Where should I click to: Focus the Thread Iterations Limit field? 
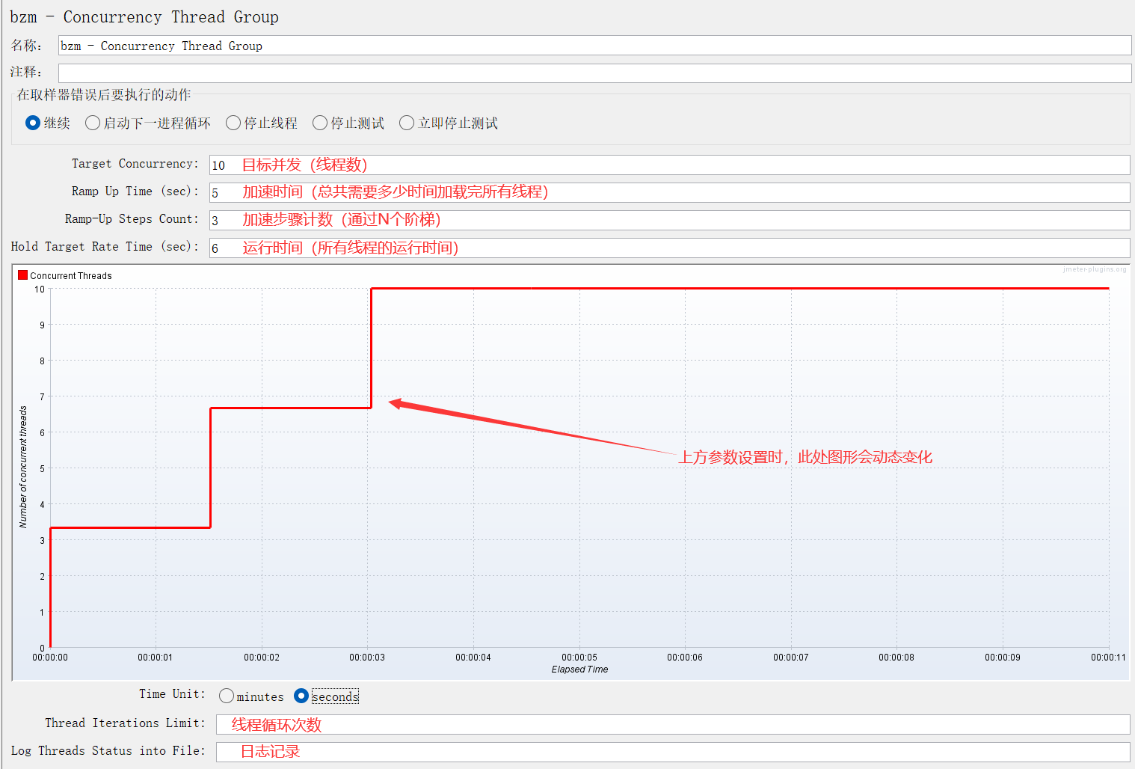pos(673,724)
